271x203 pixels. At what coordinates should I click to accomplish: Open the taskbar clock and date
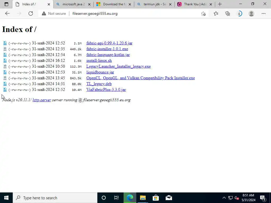point(248,198)
